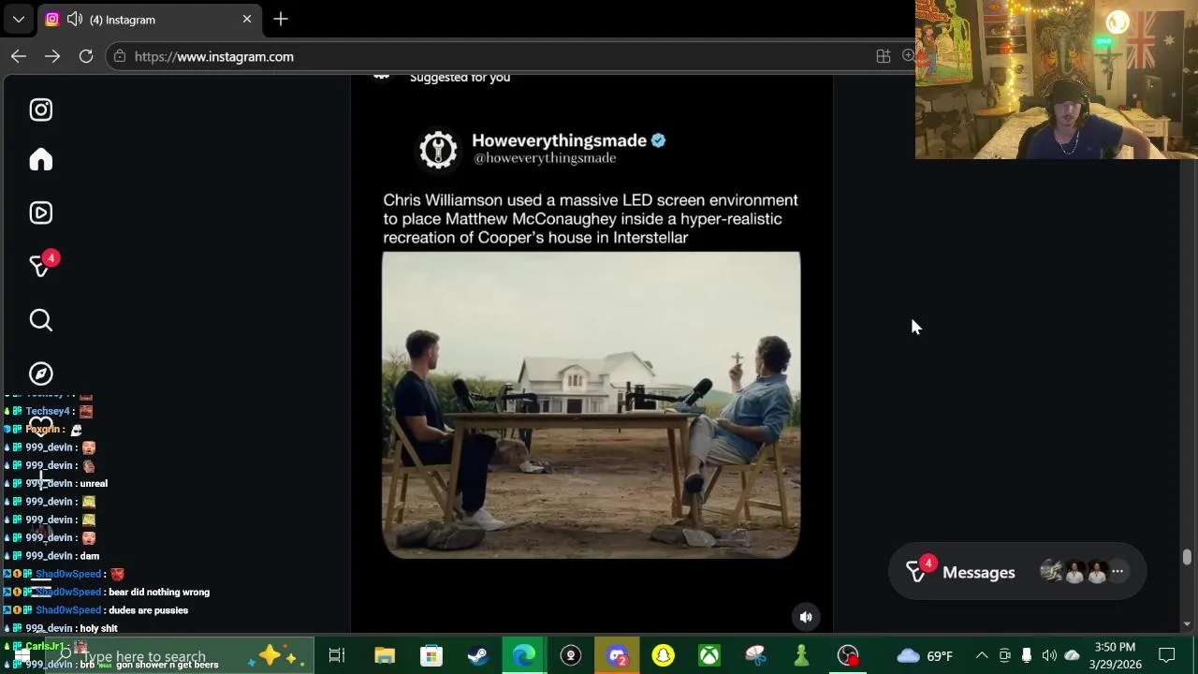Expand more options in Messages bar

click(x=1118, y=571)
